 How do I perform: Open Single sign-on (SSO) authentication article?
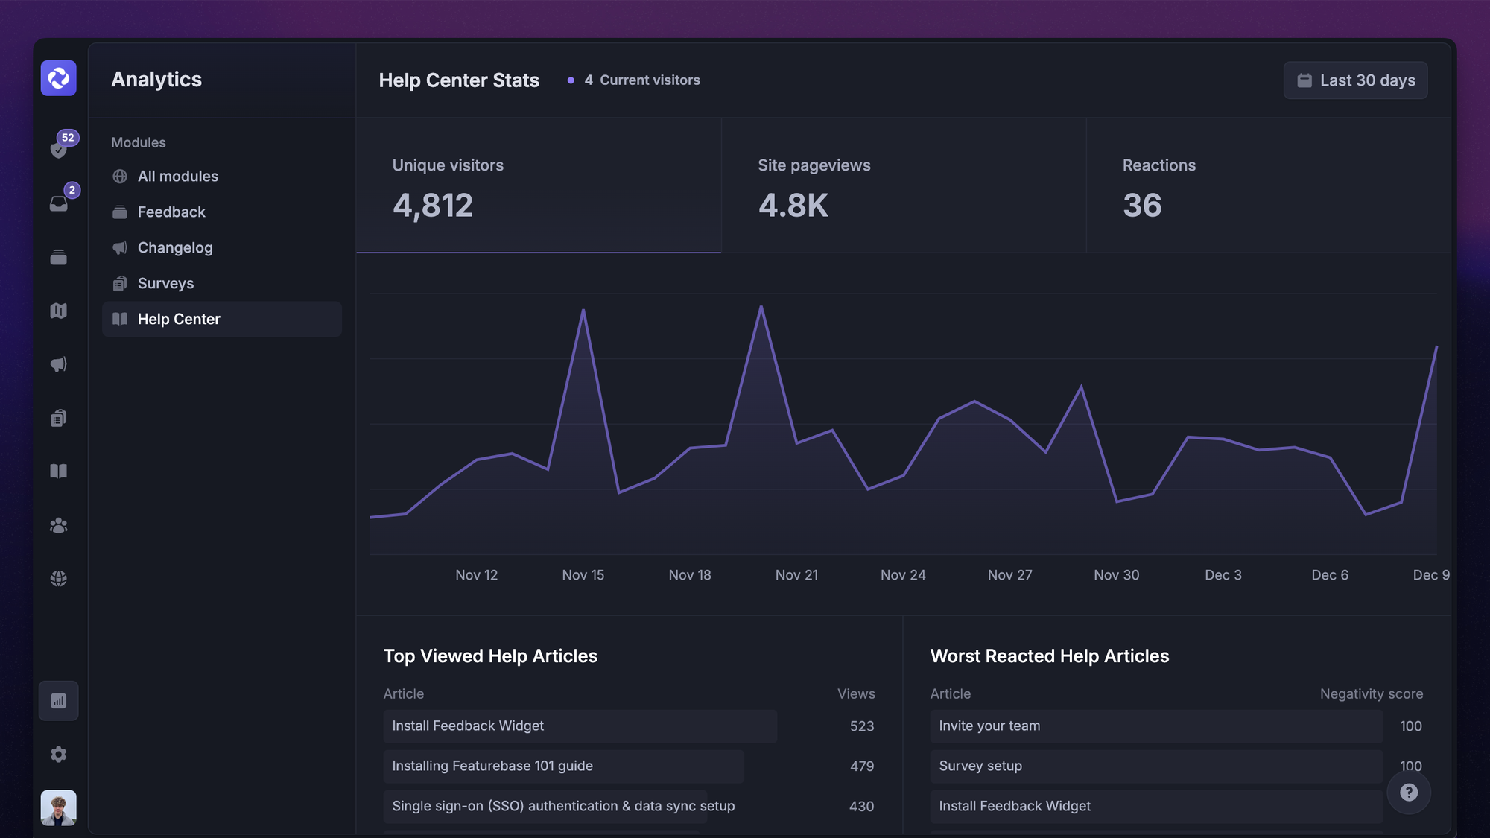563,807
